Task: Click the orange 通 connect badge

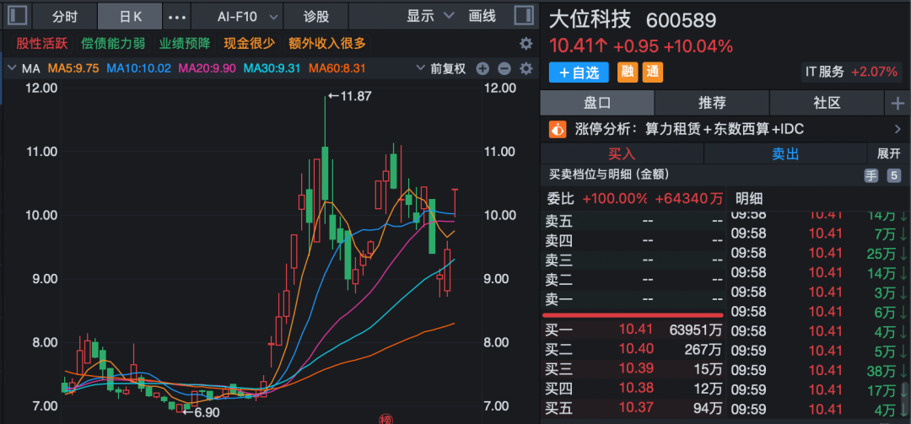Action: pyautogui.click(x=652, y=72)
